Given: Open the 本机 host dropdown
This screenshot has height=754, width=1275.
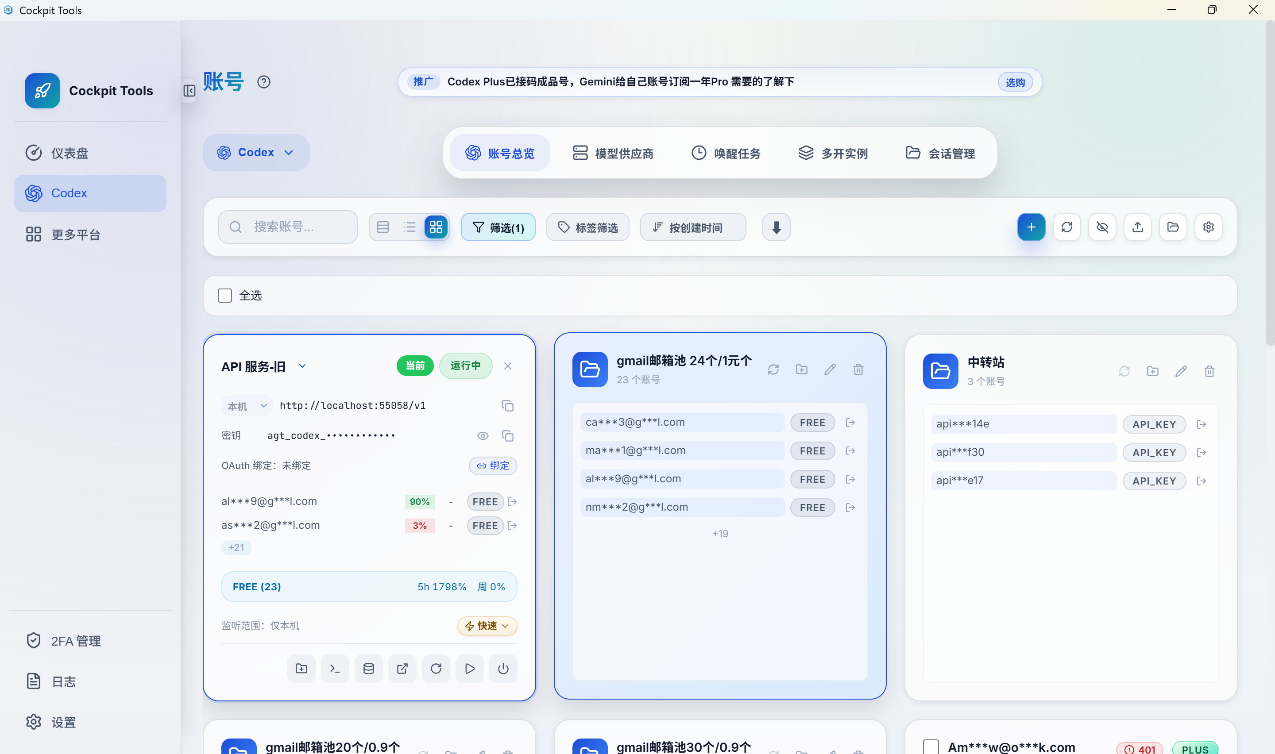Looking at the screenshot, I should [x=247, y=406].
